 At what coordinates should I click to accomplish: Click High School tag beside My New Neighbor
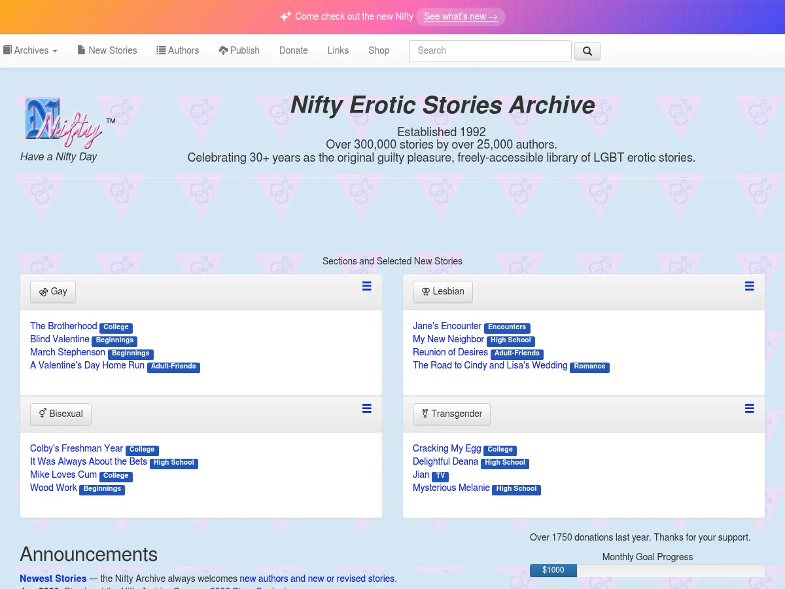pyautogui.click(x=511, y=340)
